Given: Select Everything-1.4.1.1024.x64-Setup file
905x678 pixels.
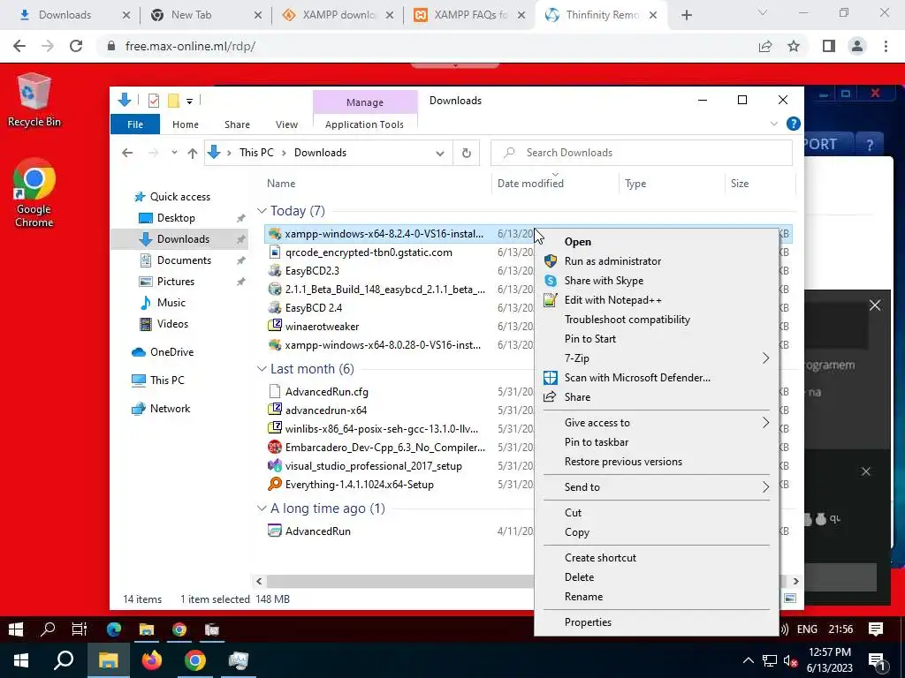Looking at the screenshot, I should click(x=359, y=485).
